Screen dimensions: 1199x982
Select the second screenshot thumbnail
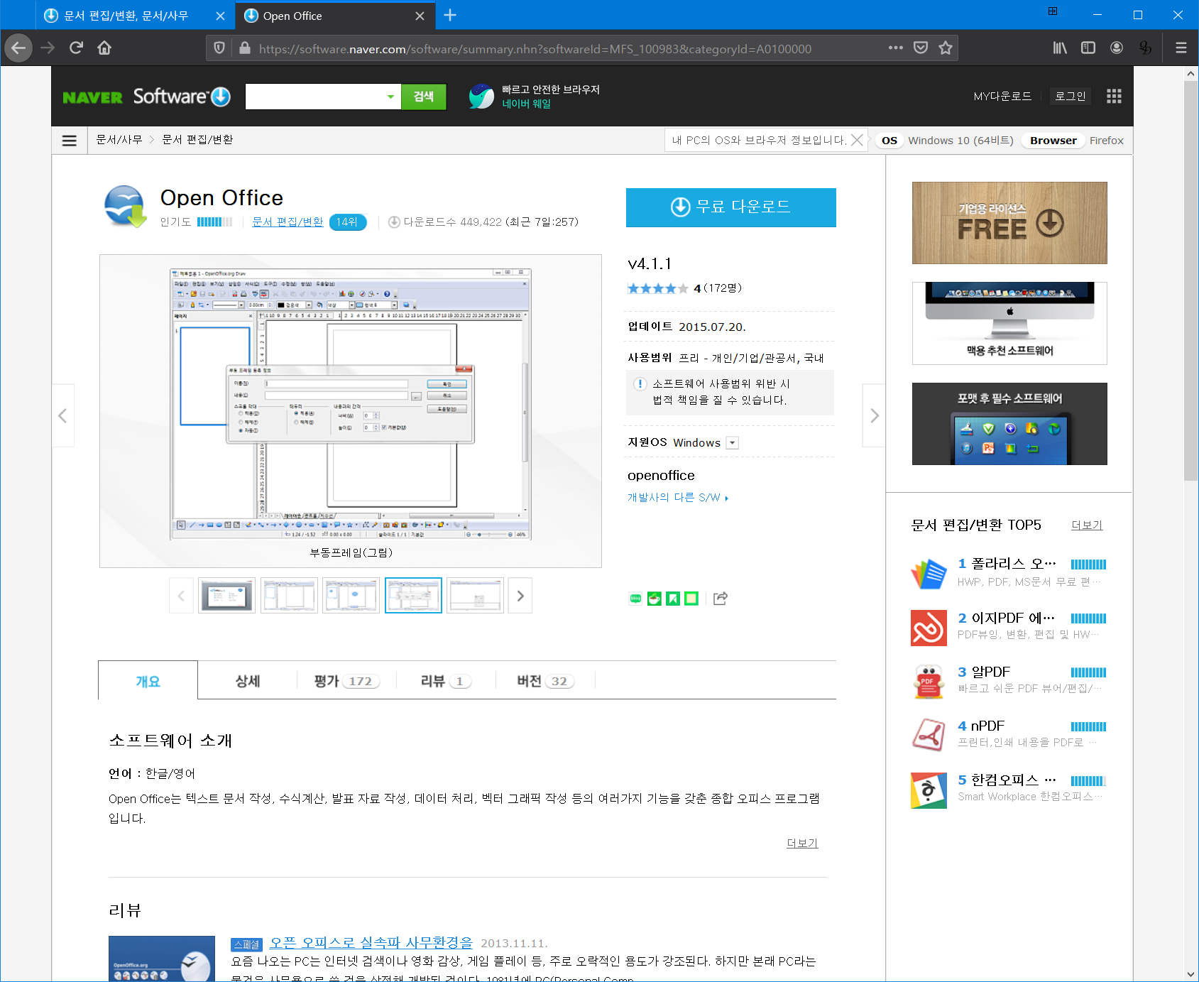[x=289, y=596]
